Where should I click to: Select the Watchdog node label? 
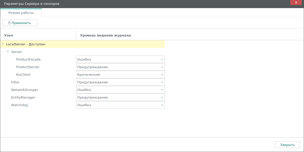tap(20, 105)
